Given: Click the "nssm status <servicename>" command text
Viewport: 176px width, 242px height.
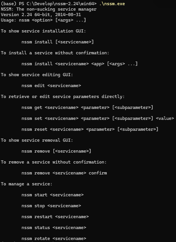Looking at the screenshot, I should click(x=54, y=228).
